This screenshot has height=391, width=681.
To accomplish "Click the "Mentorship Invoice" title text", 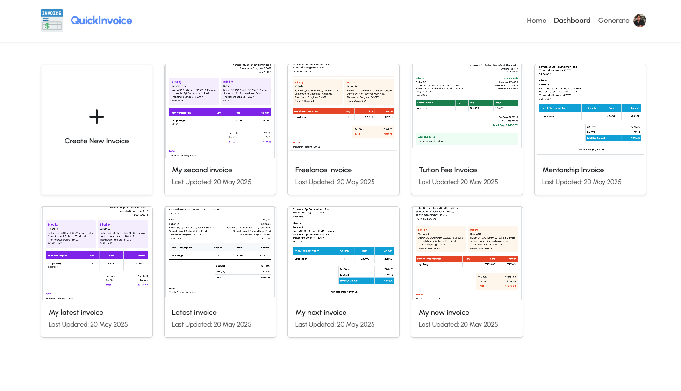I will click(573, 170).
